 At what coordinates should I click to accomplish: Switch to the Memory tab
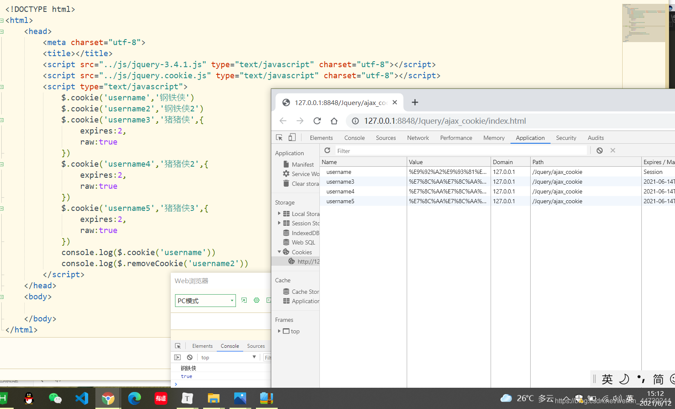click(x=494, y=138)
